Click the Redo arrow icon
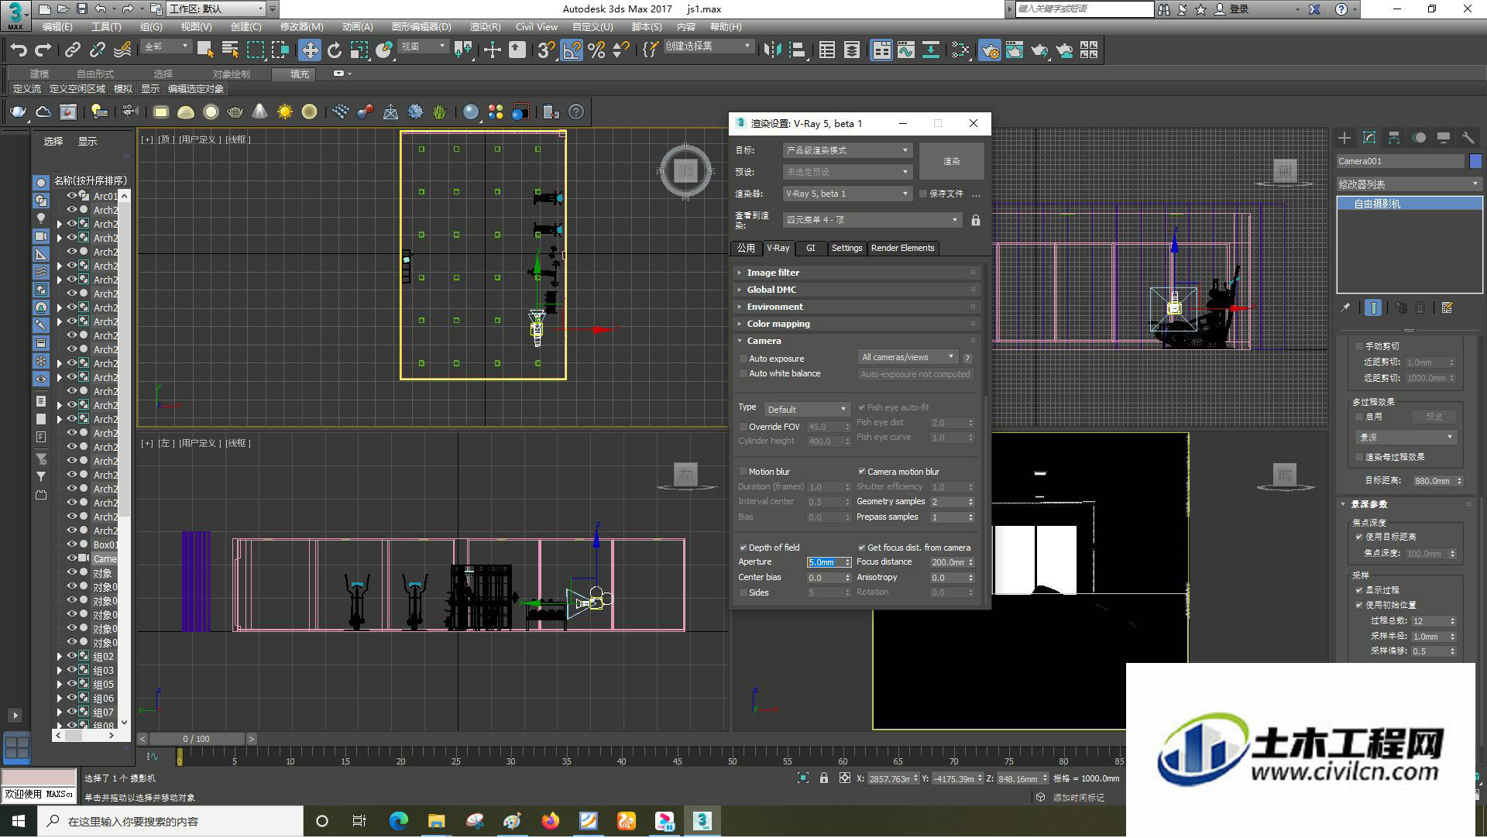1487x838 pixels. coord(43,50)
